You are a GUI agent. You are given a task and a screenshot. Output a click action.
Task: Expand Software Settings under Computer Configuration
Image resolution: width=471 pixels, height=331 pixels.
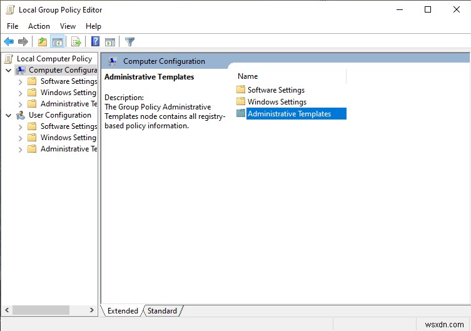(x=20, y=82)
